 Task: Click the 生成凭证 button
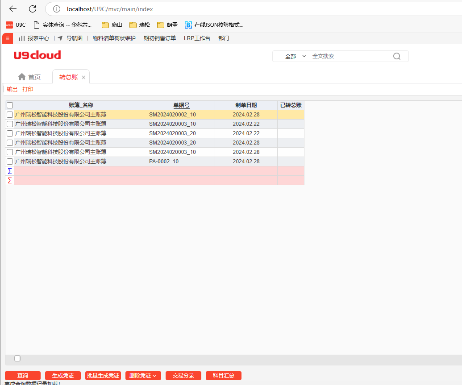pyautogui.click(x=62, y=376)
